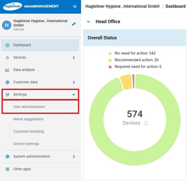Screen dimensions: 187x181
Task: Click 'No need for action: 542' label
Action: click(x=135, y=53)
